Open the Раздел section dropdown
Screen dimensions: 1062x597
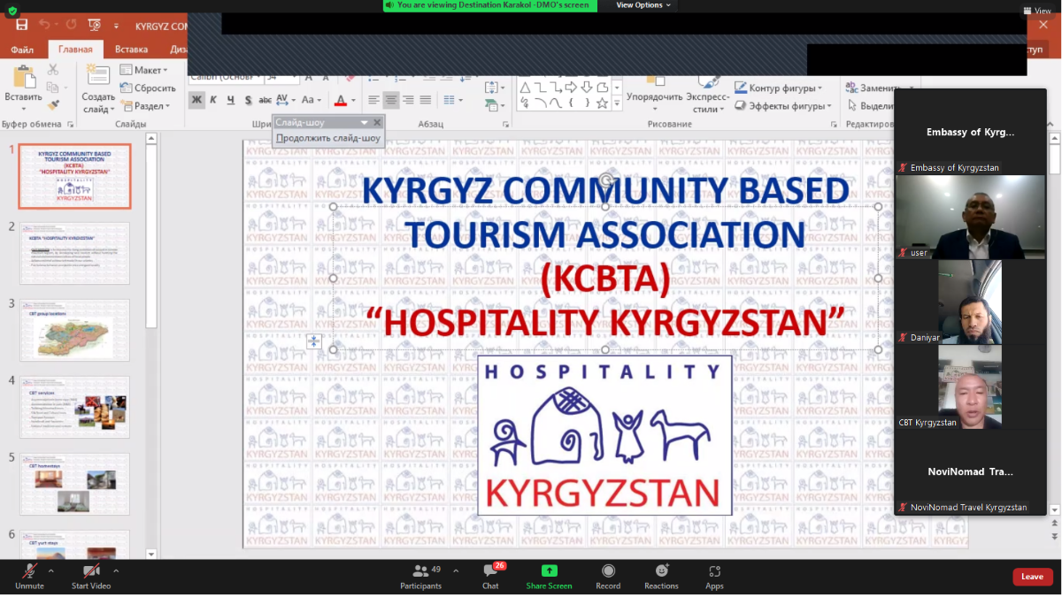pyautogui.click(x=145, y=106)
